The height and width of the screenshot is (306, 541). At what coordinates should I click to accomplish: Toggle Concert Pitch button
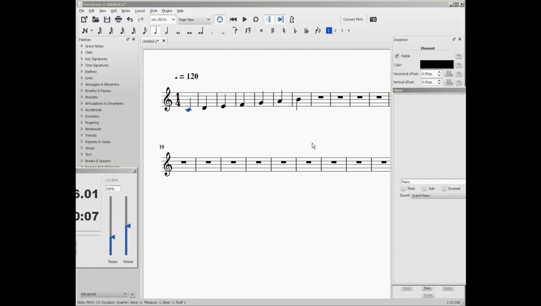coord(353,20)
